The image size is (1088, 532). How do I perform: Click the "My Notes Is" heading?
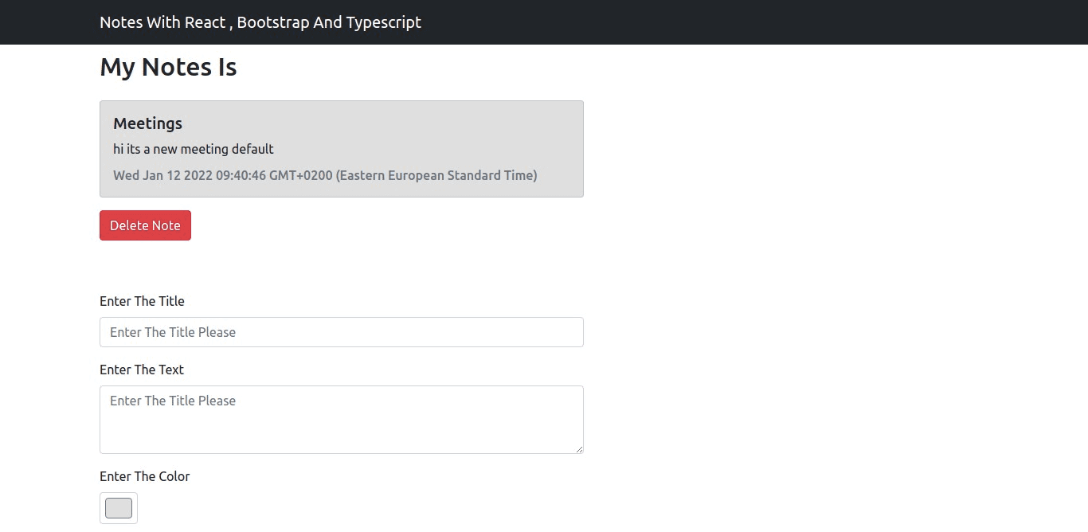(168, 68)
